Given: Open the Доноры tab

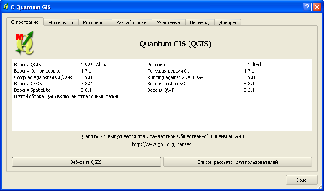Looking at the screenshot, I should (x=227, y=22).
